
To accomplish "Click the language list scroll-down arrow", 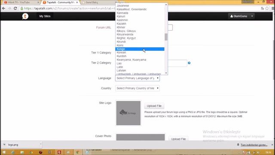I will pyautogui.click(x=166, y=73).
